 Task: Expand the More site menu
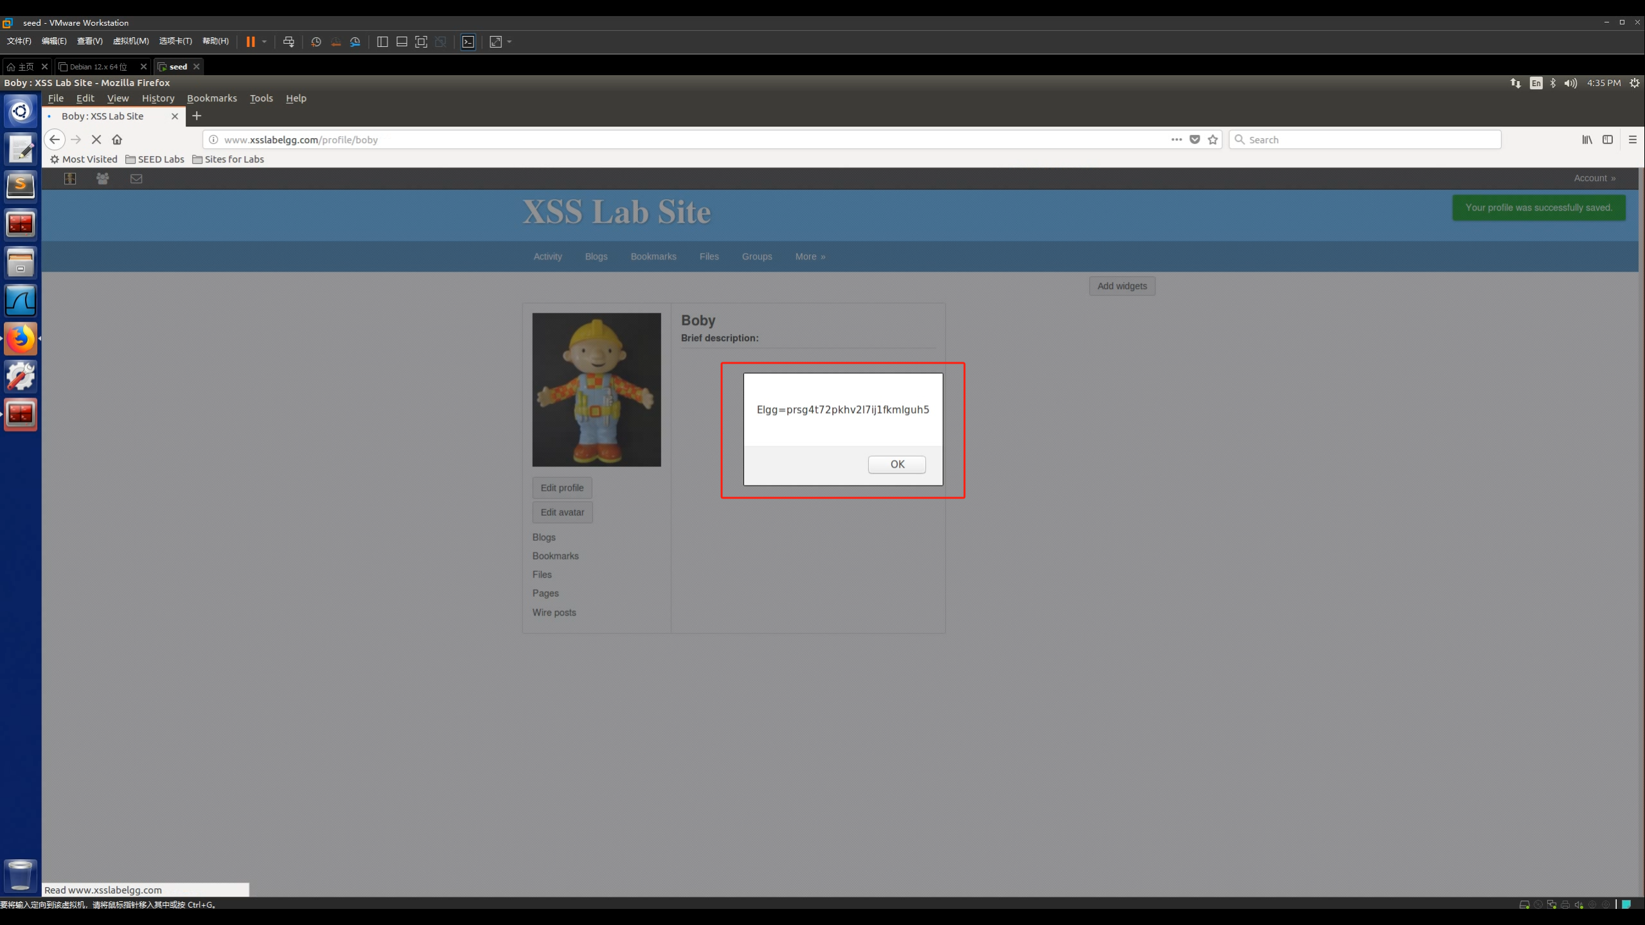click(x=810, y=256)
